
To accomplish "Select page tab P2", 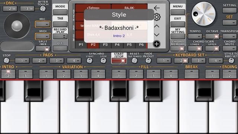I will (x=93, y=45).
